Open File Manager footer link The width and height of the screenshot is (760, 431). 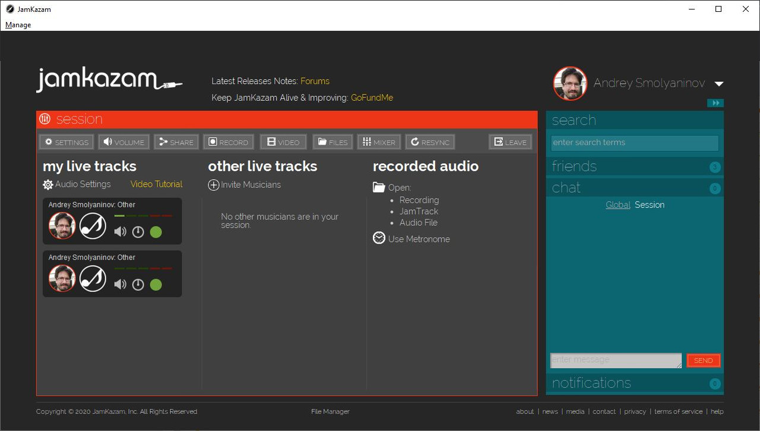[x=330, y=411]
